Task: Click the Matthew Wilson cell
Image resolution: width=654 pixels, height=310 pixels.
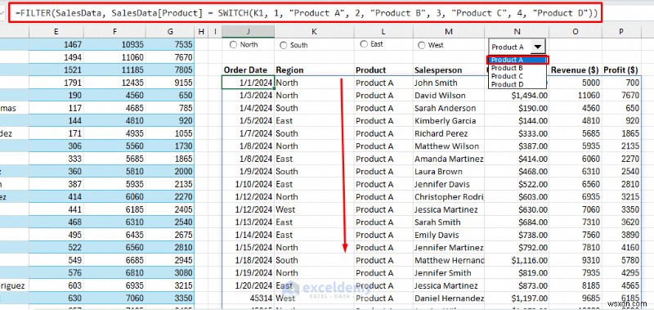Action: (449, 146)
